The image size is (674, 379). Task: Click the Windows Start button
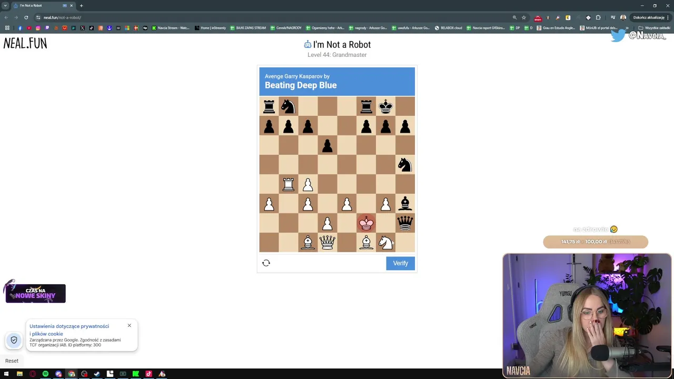coord(6,374)
